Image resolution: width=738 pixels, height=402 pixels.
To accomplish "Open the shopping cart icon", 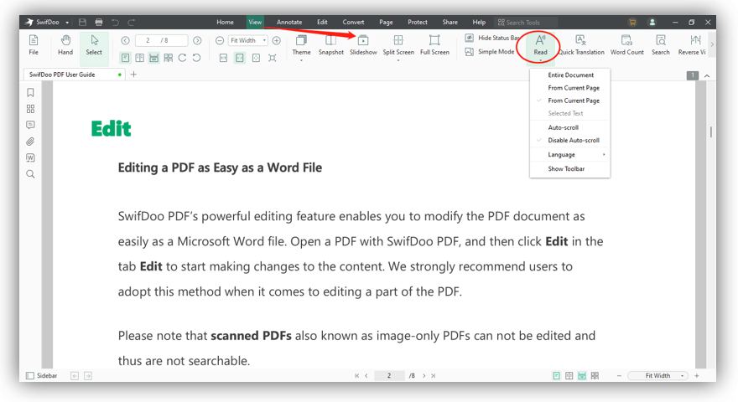I will (x=632, y=22).
